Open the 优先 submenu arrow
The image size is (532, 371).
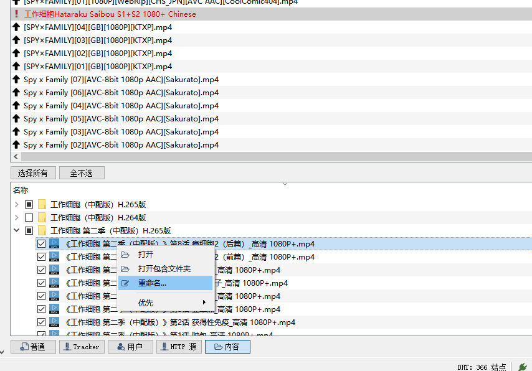coord(204,302)
